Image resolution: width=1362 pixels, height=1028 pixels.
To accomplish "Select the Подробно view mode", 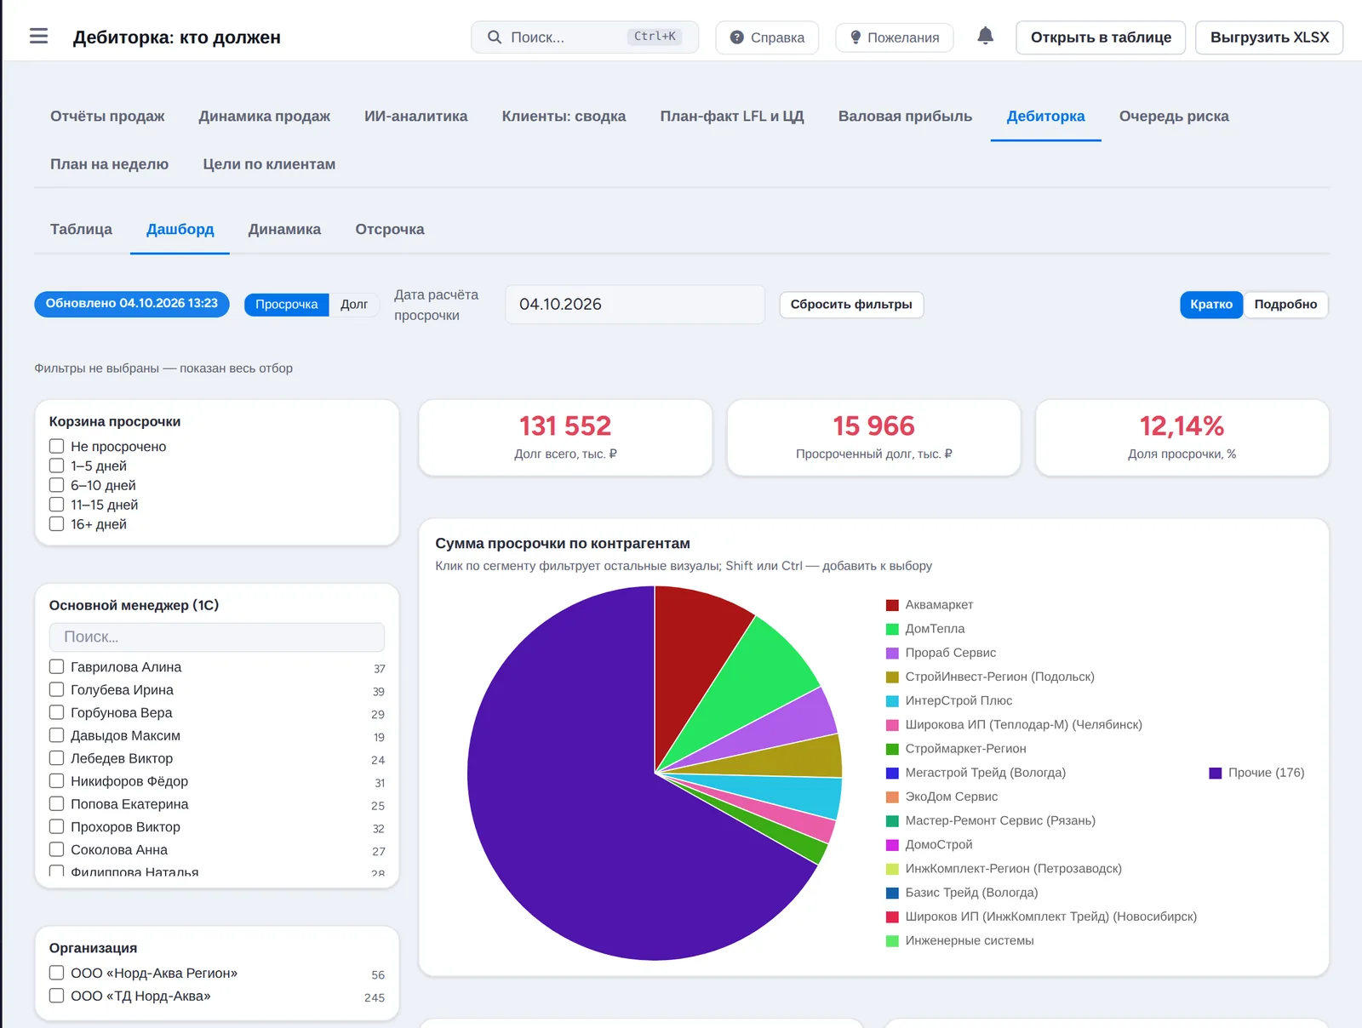I will [x=1285, y=305].
